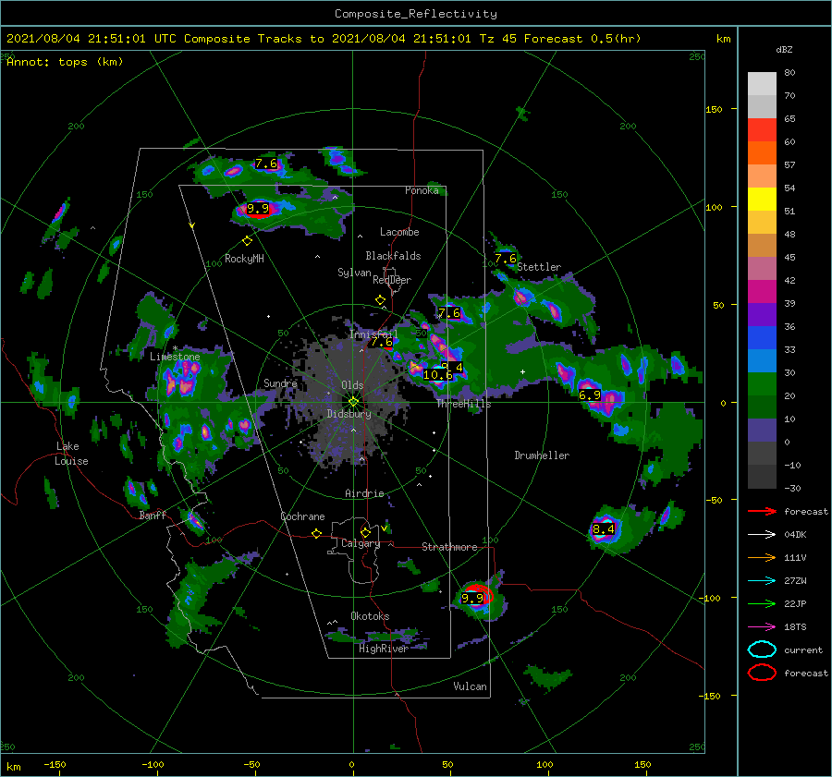Click the Calgary city label
This screenshot has width=832, height=777.
[x=361, y=543]
